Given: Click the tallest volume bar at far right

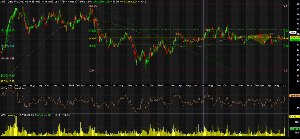Looking at the screenshot, I should [285, 126].
